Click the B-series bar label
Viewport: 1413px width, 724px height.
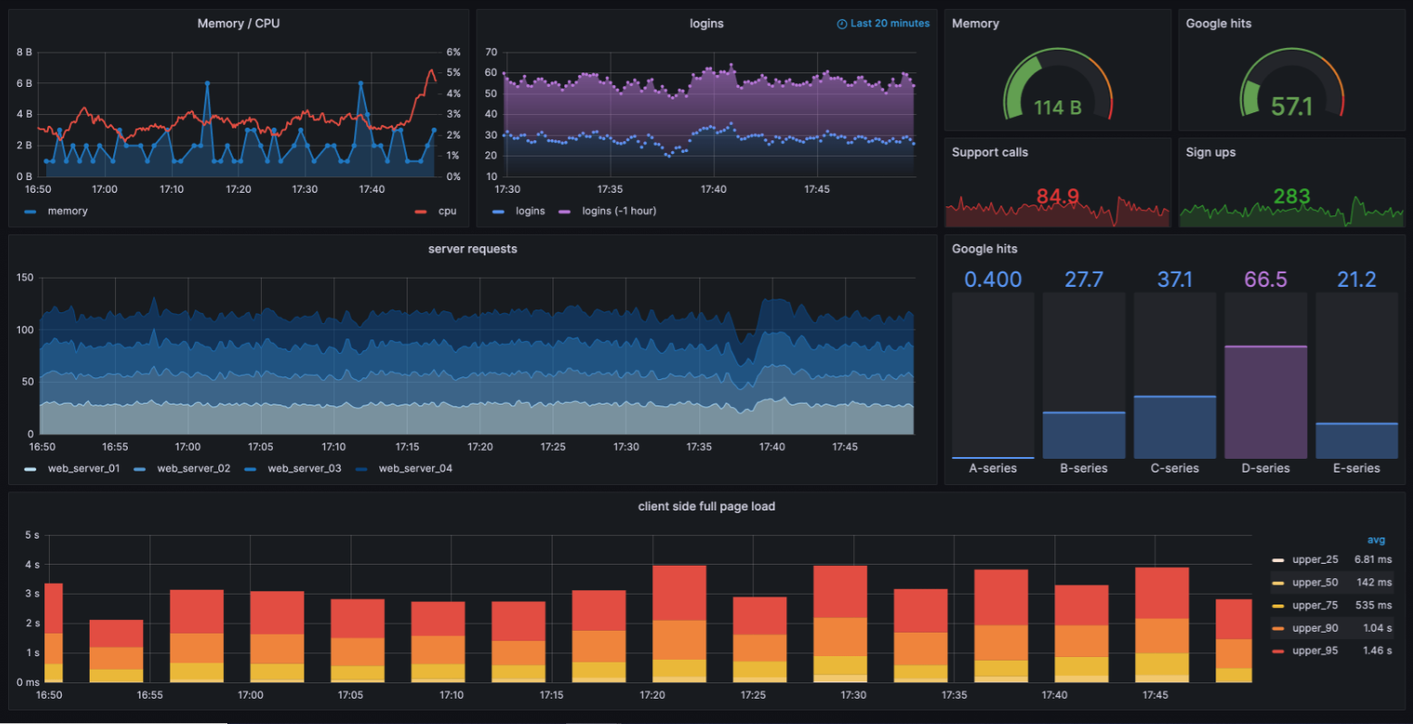point(1083,468)
